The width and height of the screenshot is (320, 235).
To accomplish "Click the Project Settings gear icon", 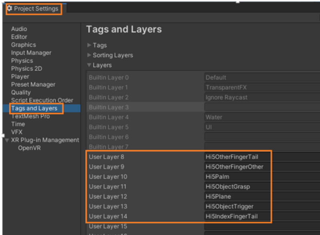I will tap(10, 8).
